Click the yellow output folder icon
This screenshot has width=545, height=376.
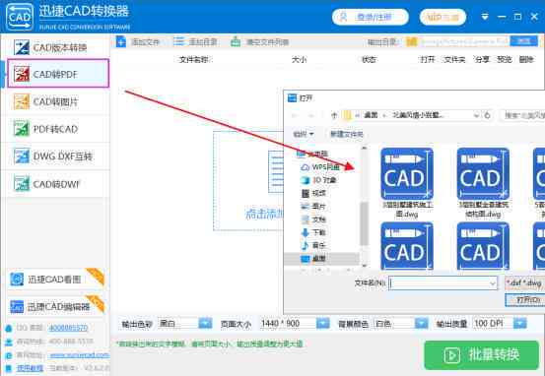[x=412, y=41]
